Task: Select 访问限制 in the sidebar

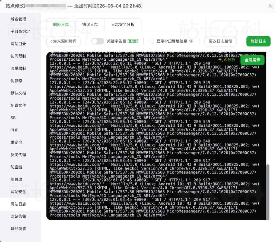Action: pos(18,56)
